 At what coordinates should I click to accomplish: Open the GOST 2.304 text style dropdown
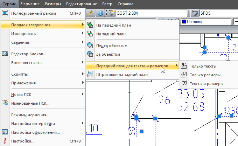[x=151, y=13]
